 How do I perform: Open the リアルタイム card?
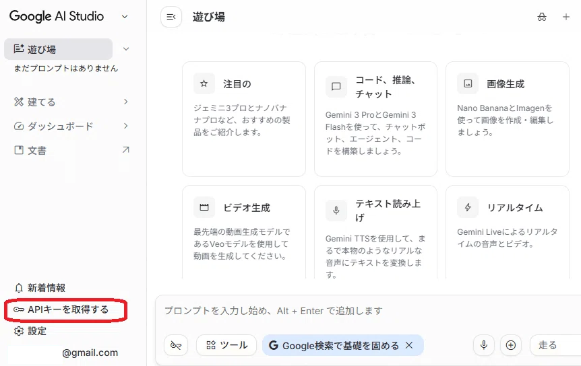(x=508, y=232)
